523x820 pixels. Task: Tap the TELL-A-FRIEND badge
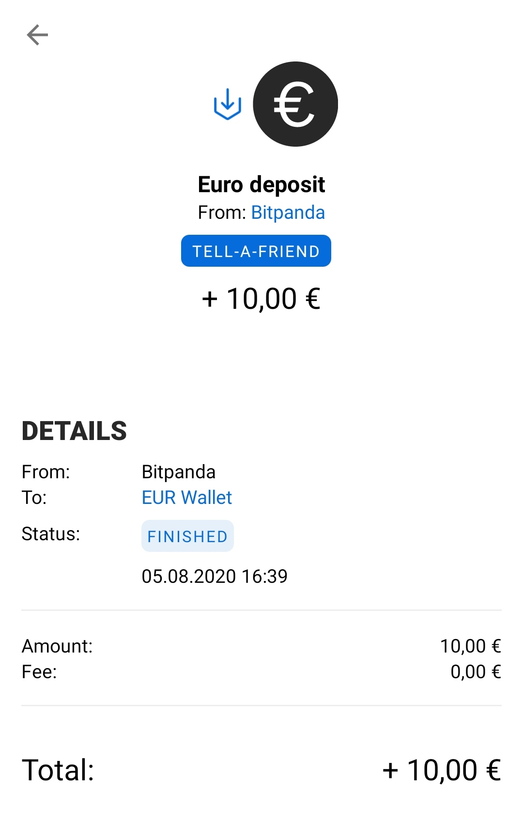[x=256, y=251]
